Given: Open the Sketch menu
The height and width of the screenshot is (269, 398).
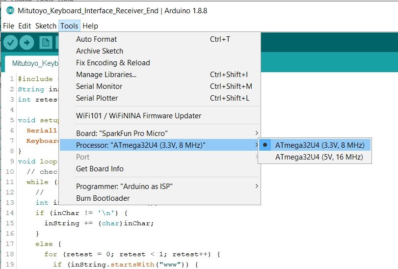Looking at the screenshot, I should pyautogui.click(x=46, y=26).
